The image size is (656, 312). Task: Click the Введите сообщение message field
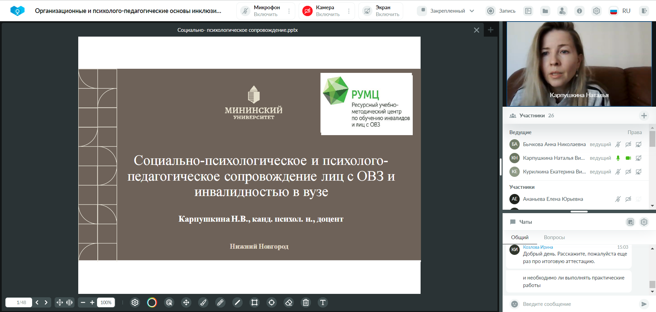577,304
